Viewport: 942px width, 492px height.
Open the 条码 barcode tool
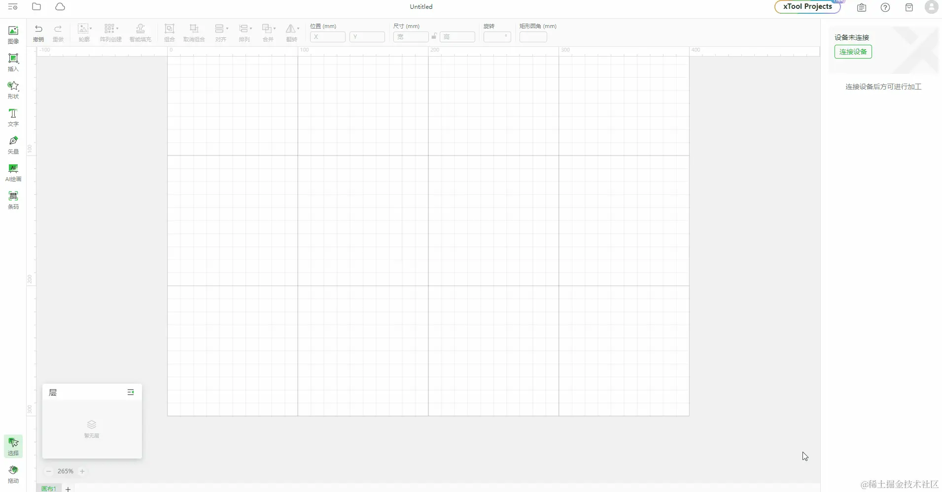pos(13,200)
